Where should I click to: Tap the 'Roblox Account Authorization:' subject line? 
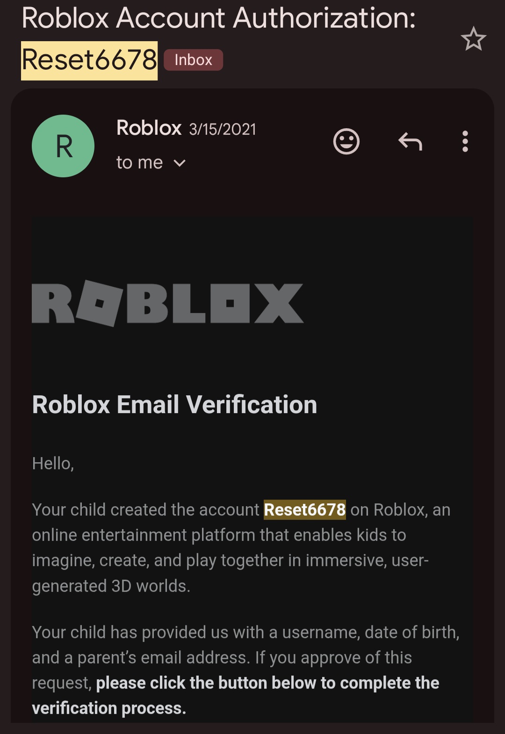click(218, 19)
